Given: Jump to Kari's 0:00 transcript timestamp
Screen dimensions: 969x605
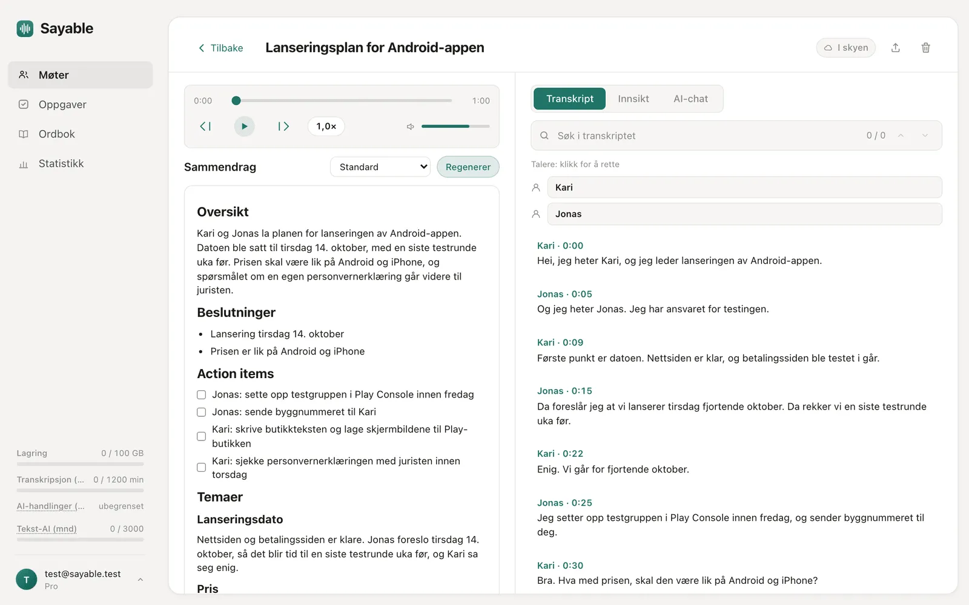Looking at the screenshot, I should click(x=560, y=246).
